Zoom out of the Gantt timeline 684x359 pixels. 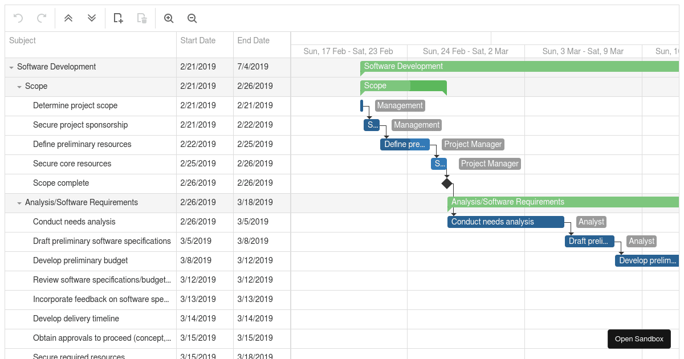point(192,18)
